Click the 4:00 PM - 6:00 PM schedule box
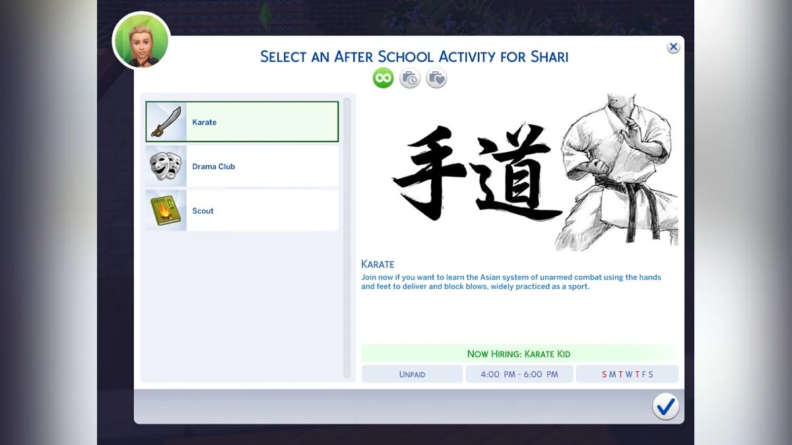 pos(519,374)
